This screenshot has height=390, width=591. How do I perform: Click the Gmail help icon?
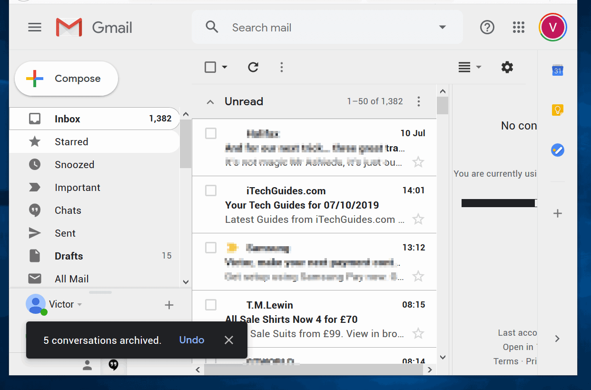pyautogui.click(x=487, y=27)
